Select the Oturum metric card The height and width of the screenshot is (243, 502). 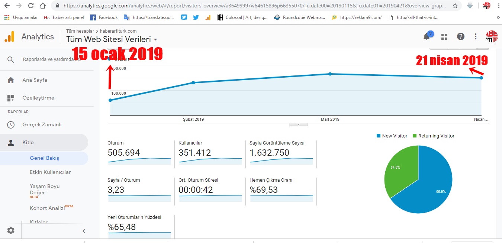(x=139, y=152)
